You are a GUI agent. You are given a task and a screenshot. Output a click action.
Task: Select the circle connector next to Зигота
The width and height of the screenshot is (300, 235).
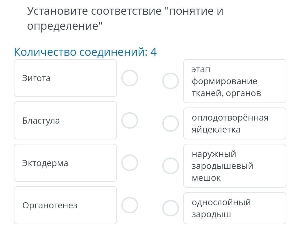130,78
